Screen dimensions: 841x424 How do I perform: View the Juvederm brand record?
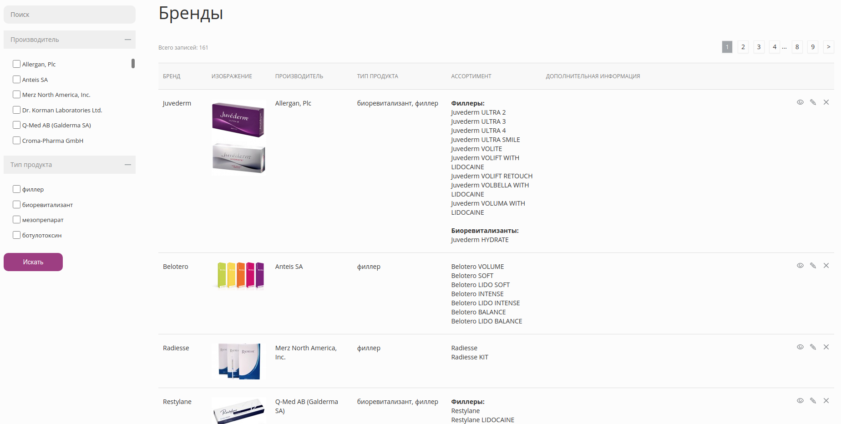pyautogui.click(x=800, y=102)
